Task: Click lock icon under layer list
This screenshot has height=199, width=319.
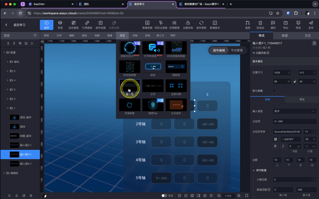Action: 17,195
